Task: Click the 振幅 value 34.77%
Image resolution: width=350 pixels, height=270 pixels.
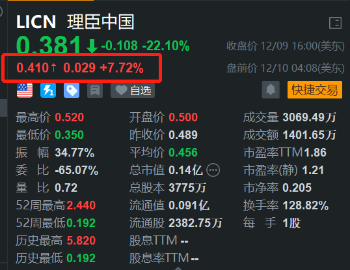Action: (x=75, y=153)
